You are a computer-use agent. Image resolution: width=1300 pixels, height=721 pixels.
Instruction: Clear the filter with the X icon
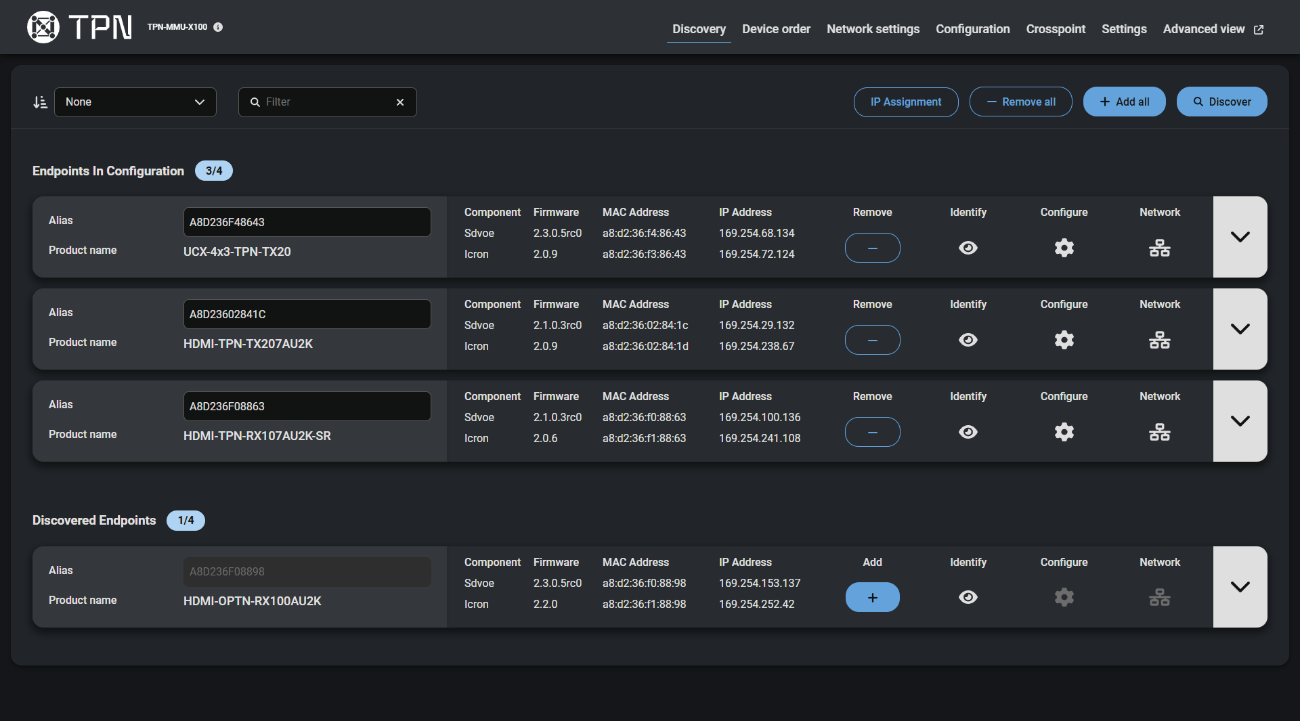click(x=400, y=102)
